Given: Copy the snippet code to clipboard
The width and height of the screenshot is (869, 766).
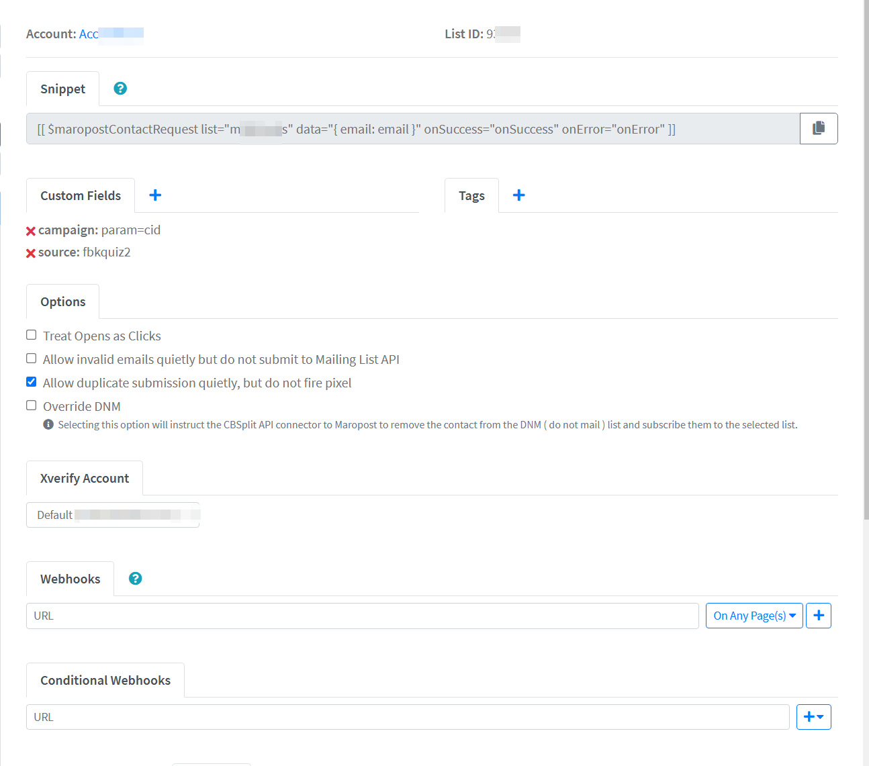Looking at the screenshot, I should click(x=818, y=128).
